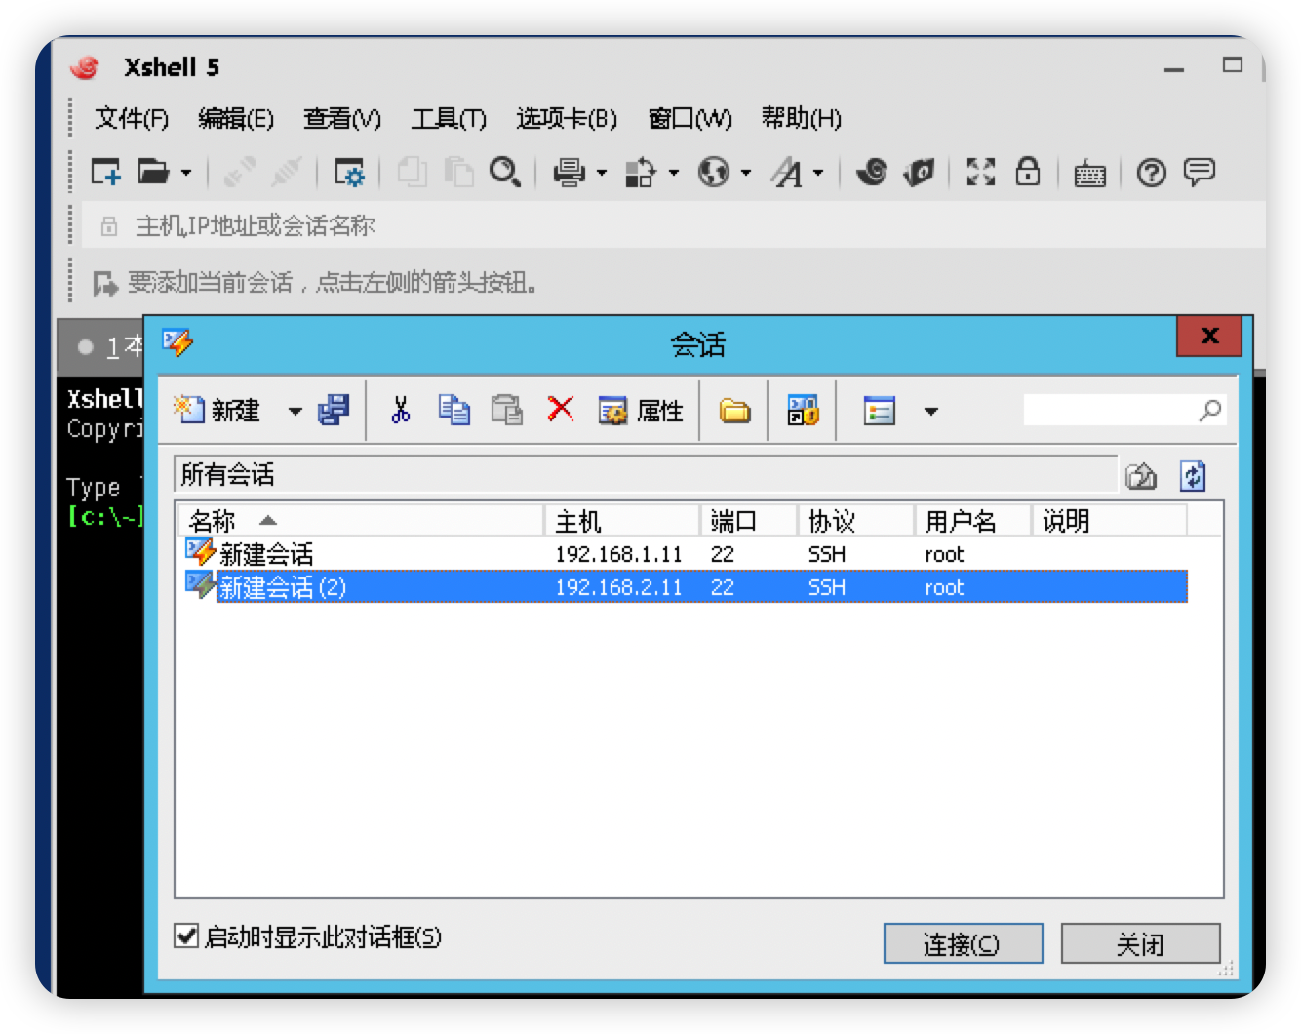Click the magnifier find icon in Xshell toolbar
Screen dimensions: 1301x1034
pyautogui.click(x=504, y=173)
